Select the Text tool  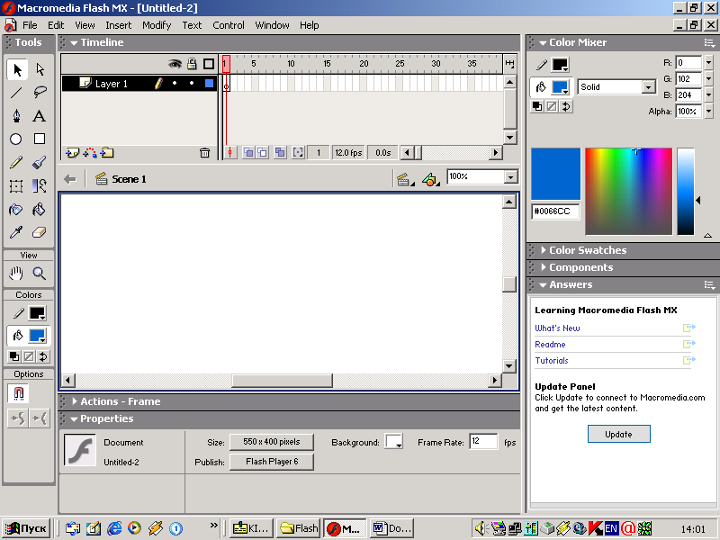coord(40,116)
